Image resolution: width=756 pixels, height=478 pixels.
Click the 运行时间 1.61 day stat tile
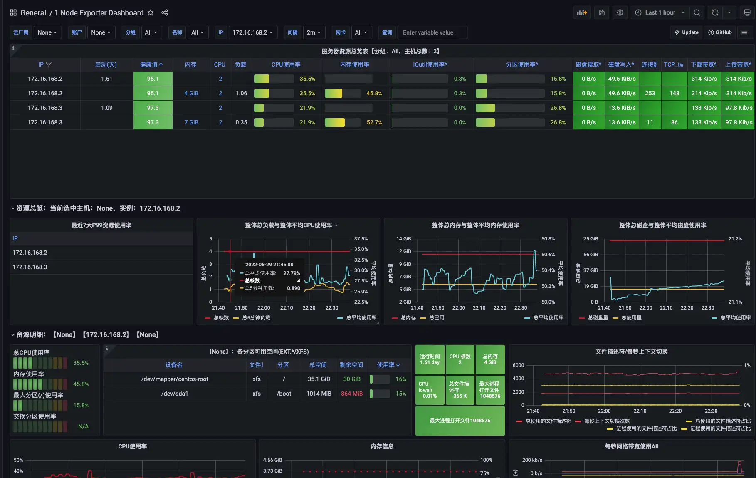pyautogui.click(x=430, y=359)
